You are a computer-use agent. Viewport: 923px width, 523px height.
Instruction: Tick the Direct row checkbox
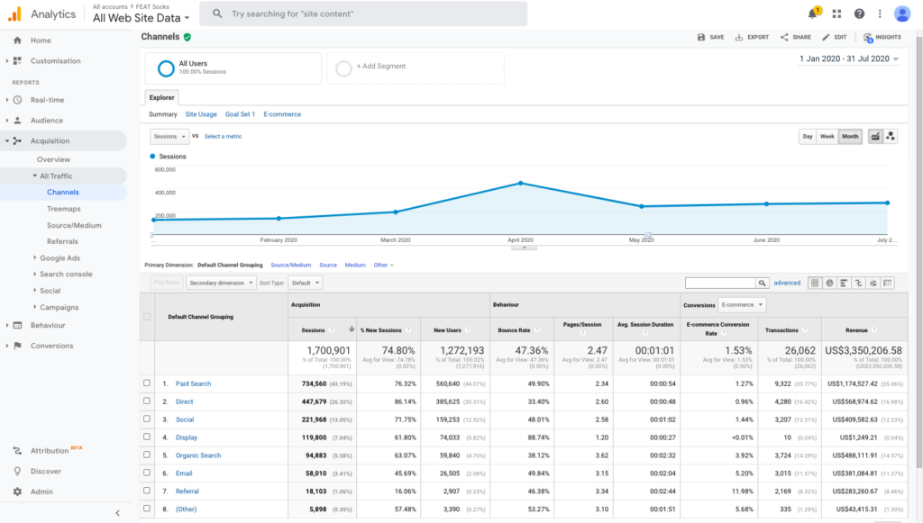(147, 401)
